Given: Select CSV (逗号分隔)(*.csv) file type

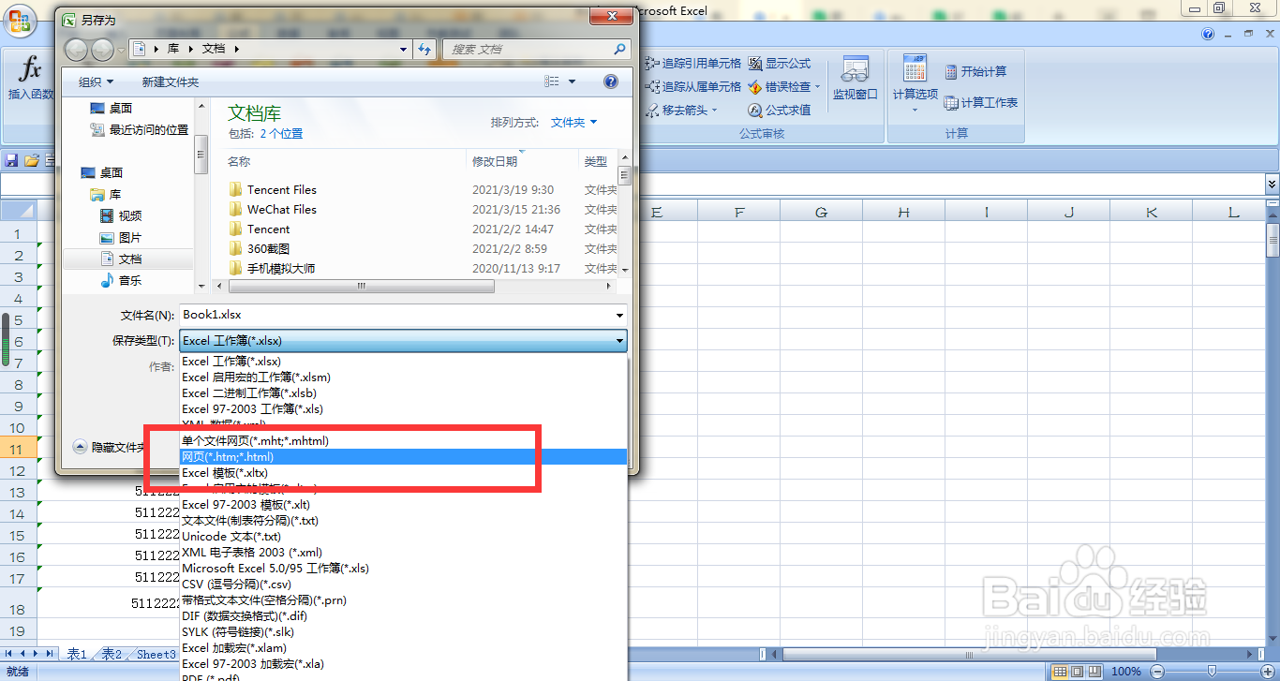Looking at the screenshot, I should [x=403, y=585].
